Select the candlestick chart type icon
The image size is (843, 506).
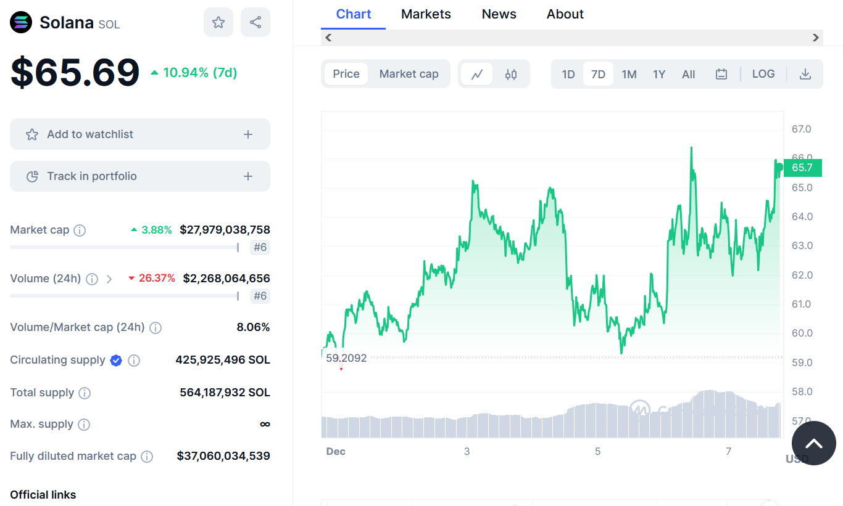coord(511,75)
